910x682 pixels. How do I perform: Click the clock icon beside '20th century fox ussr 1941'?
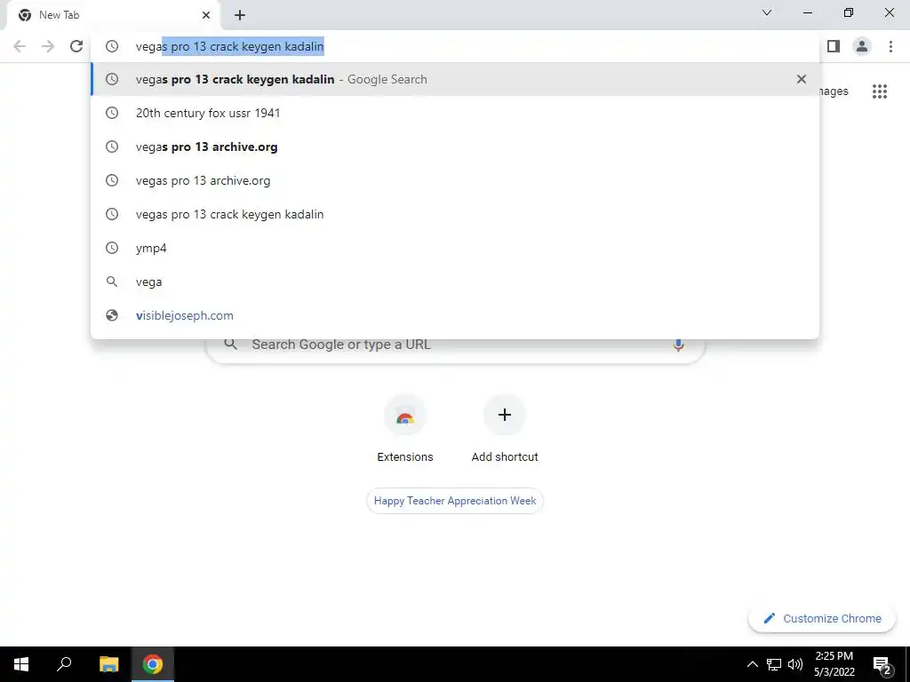111,113
